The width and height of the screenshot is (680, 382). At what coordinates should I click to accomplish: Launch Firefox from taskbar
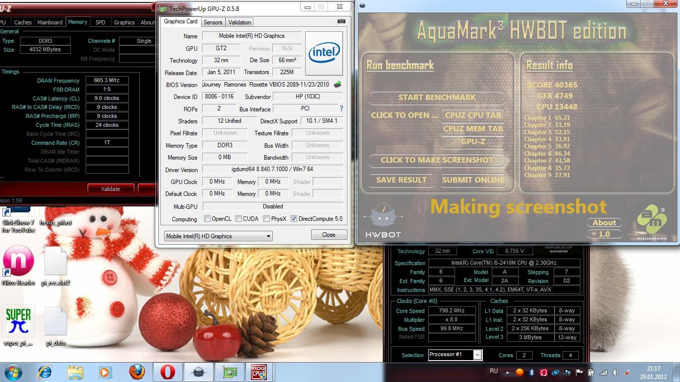click(137, 372)
